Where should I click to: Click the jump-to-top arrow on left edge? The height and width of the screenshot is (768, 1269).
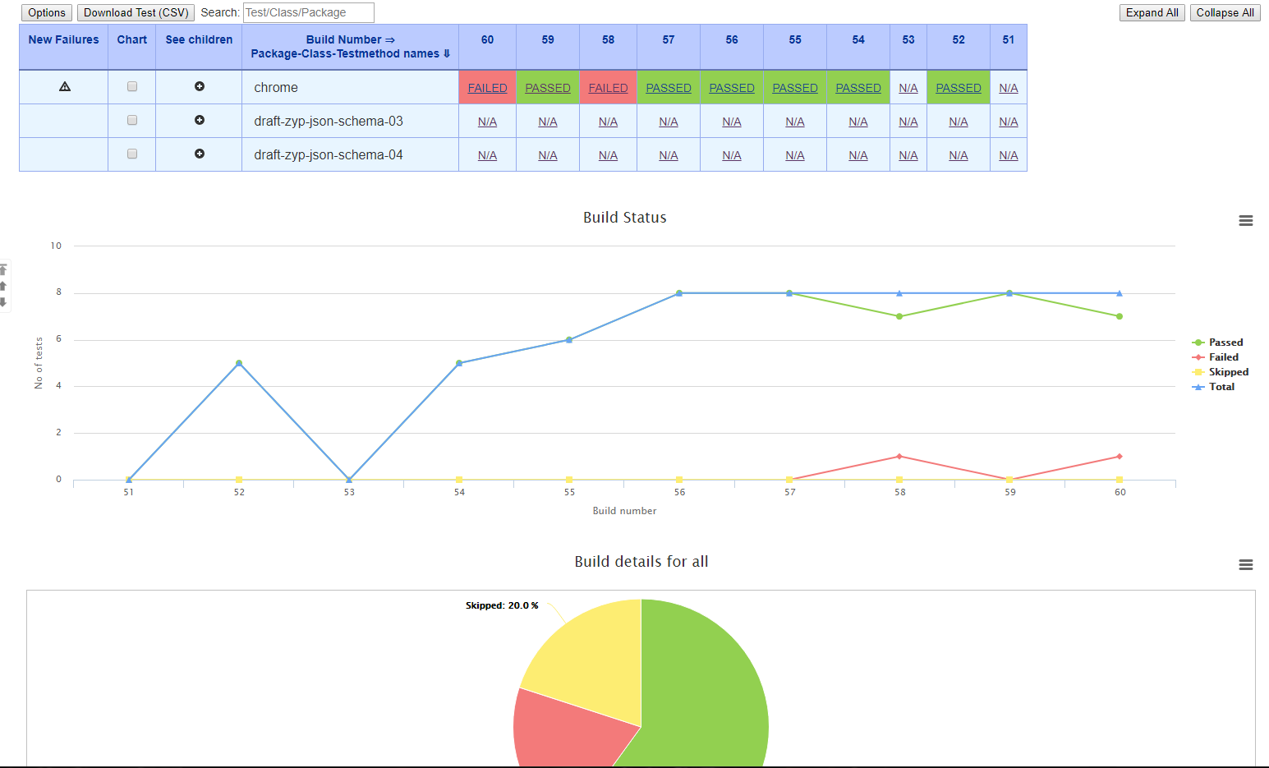3,269
